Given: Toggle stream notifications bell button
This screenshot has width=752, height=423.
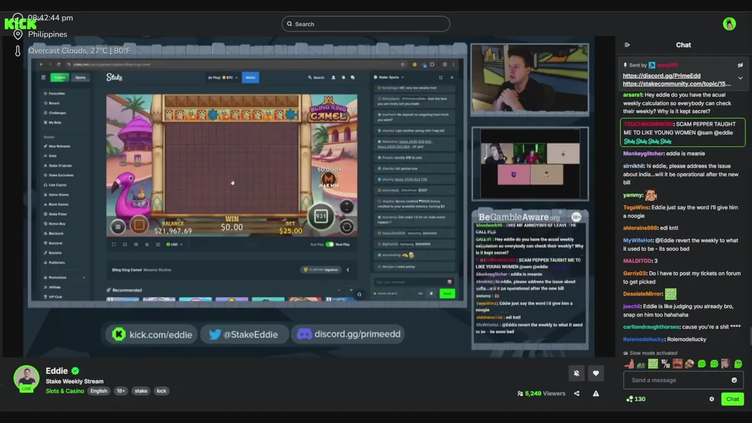Looking at the screenshot, I should pos(576,373).
